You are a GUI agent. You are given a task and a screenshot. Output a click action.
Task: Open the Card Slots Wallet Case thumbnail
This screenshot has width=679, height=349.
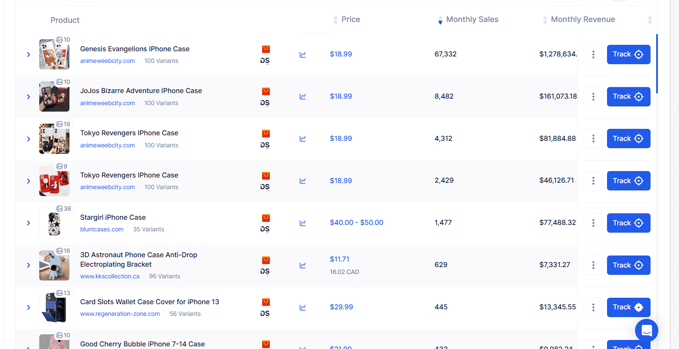pos(54,307)
